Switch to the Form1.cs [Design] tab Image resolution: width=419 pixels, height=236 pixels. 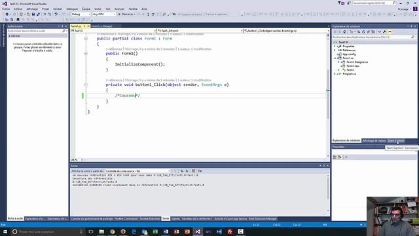tap(101, 26)
